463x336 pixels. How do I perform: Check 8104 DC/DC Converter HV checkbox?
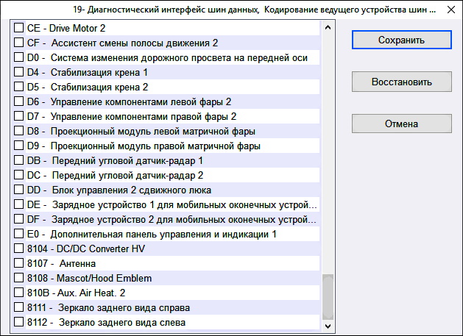tap(19, 249)
